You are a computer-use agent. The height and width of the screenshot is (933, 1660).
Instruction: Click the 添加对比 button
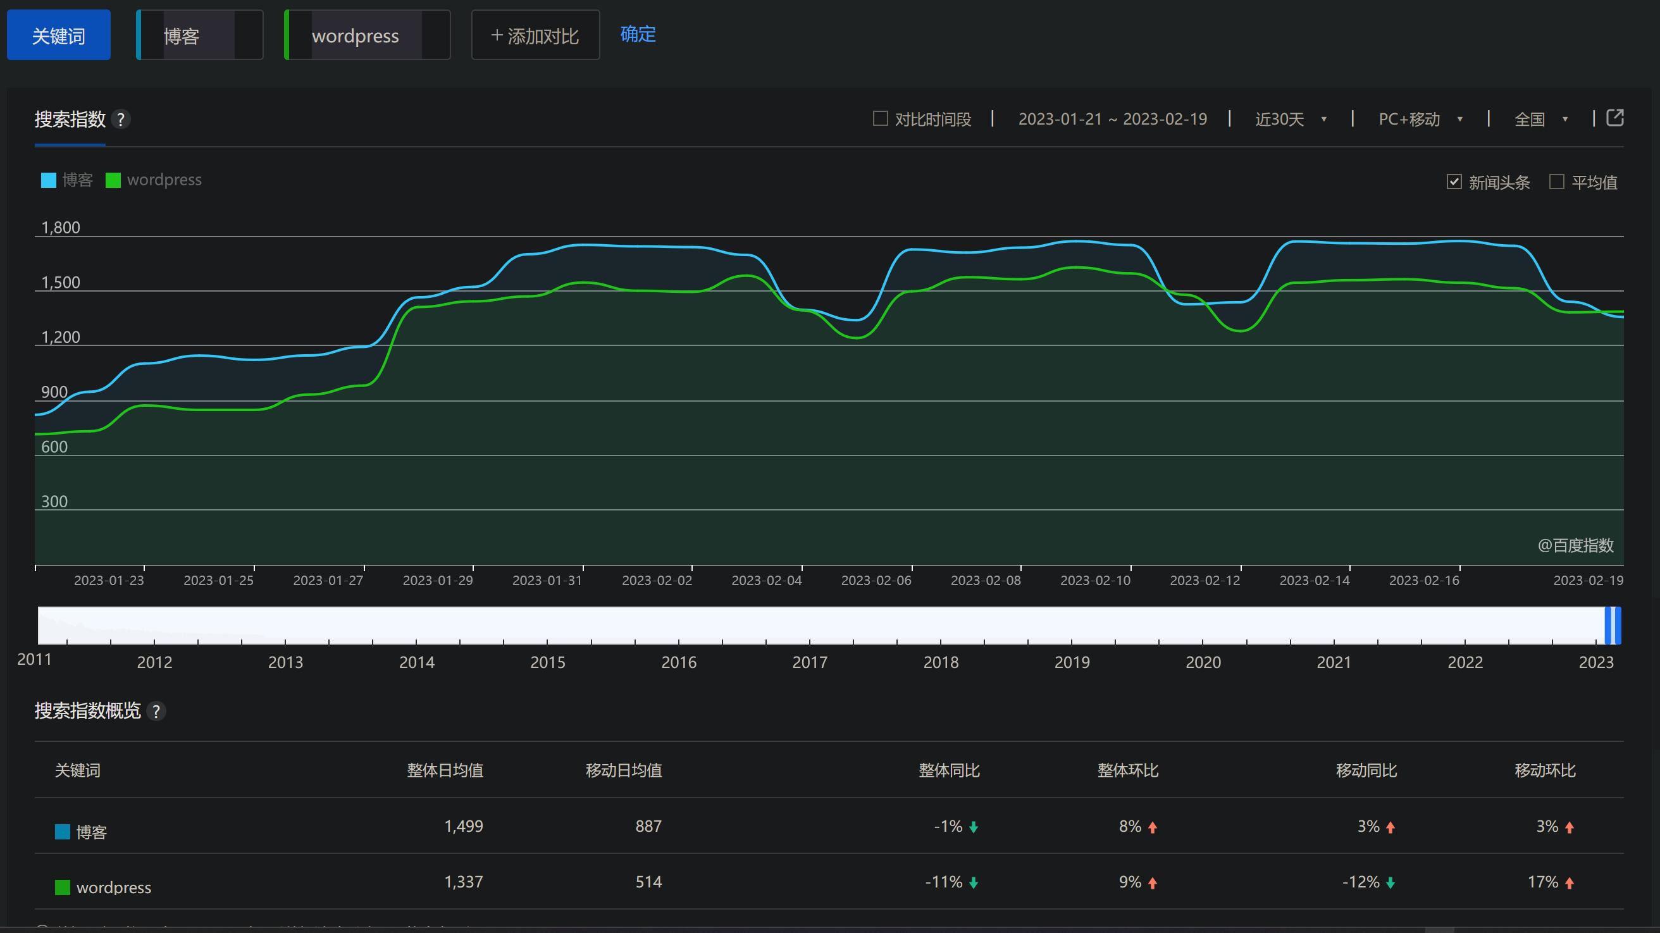pos(535,35)
